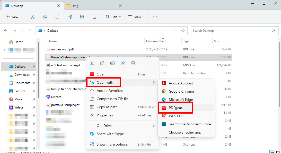Expand the address bar history dropdown
This screenshot has height=153, width=281.
(174, 30)
